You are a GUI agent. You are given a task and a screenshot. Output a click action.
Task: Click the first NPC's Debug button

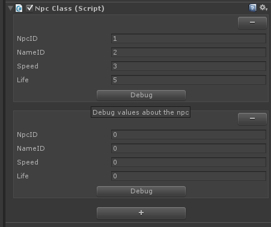point(141,95)
